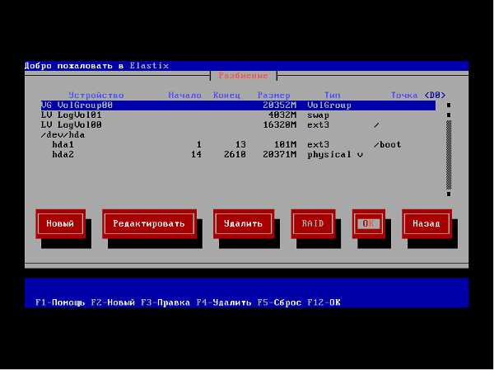Image resolution: width=494 pixels, height=370 pixels.
Task: Select the hda1 /boot partition row
Action: tap(237, 145)
